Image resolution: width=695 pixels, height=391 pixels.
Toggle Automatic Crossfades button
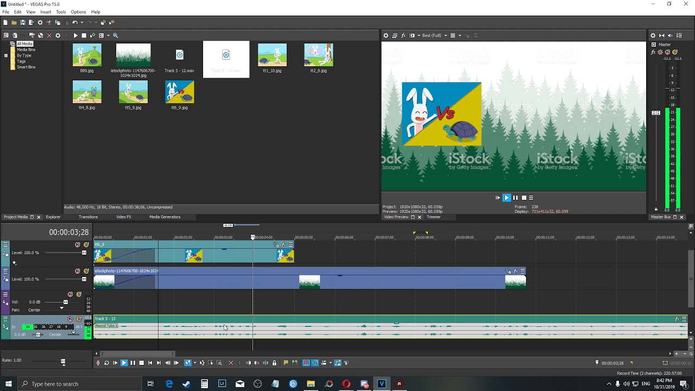pyautogui.click(x=314, y=363)
